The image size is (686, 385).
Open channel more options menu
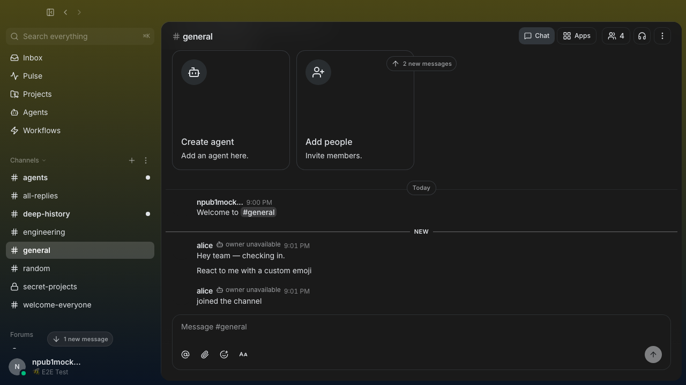pyautogui.click(x=662, y=36)
